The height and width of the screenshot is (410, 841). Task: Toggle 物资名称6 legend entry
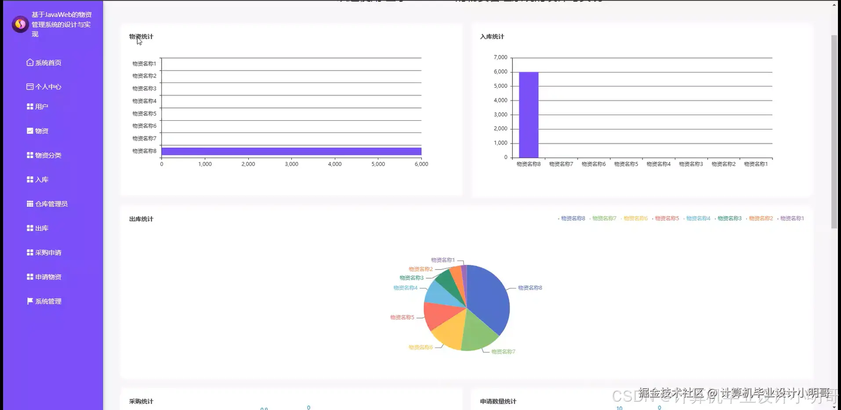coord(634,218)
